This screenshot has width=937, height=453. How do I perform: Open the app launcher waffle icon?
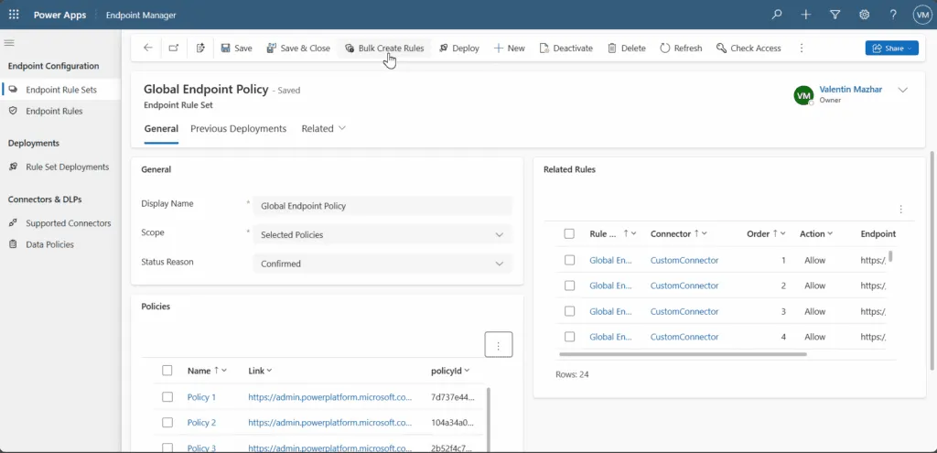(x=14, y=15)
